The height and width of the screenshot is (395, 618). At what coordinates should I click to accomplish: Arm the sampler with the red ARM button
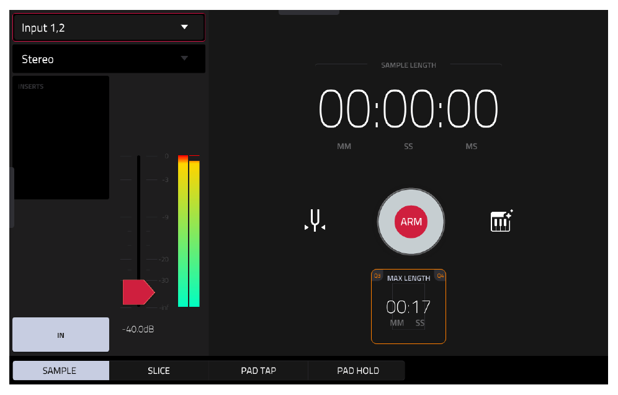pos(411,222)
